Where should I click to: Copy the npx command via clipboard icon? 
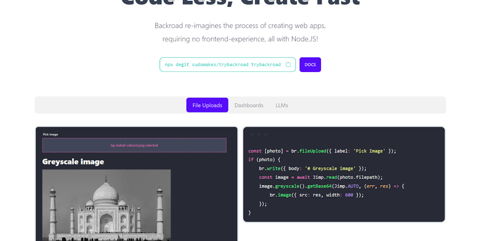288,64
